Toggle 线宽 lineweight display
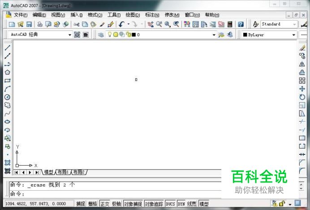The width and height of the screenshot is (310, 210). coord(192,204)
